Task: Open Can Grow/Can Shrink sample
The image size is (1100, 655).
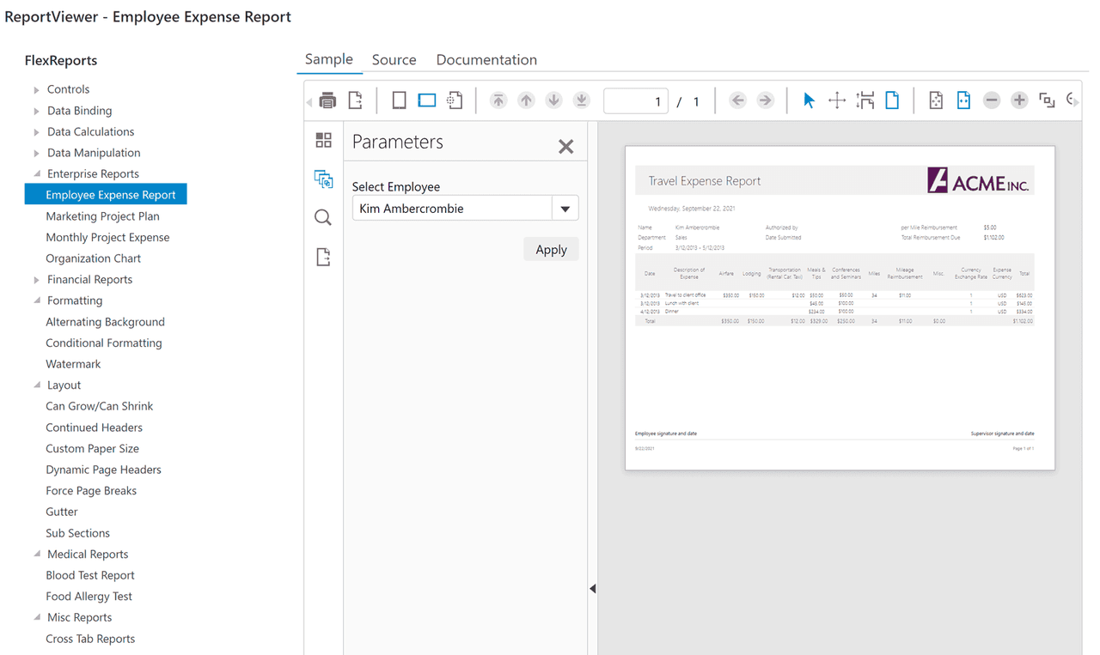Action: click(x=99, y=406)
